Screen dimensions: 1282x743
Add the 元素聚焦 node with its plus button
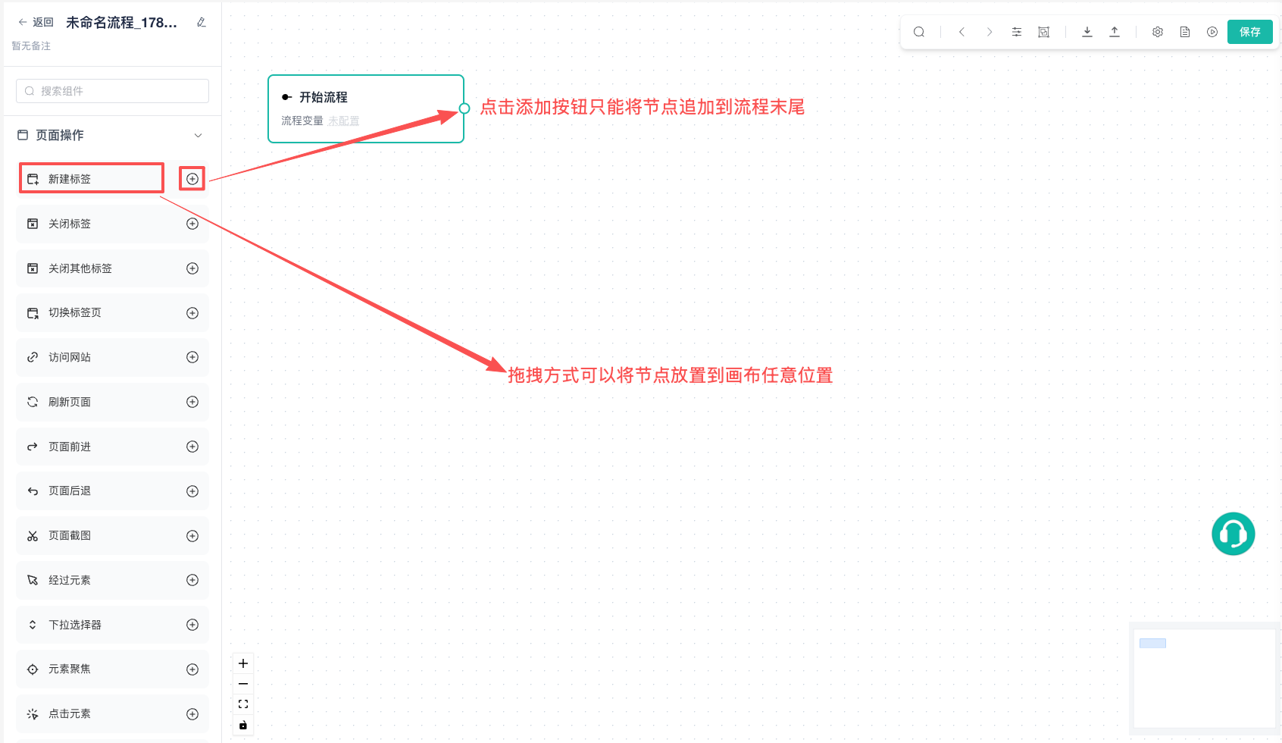192,669
